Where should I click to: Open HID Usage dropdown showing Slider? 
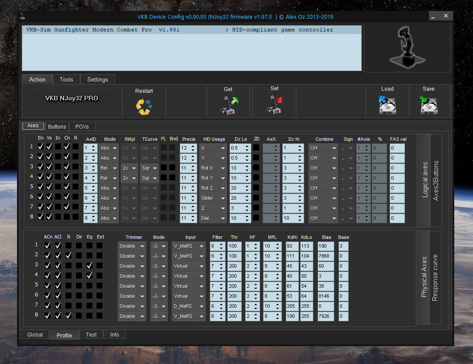tap(213, 198)
